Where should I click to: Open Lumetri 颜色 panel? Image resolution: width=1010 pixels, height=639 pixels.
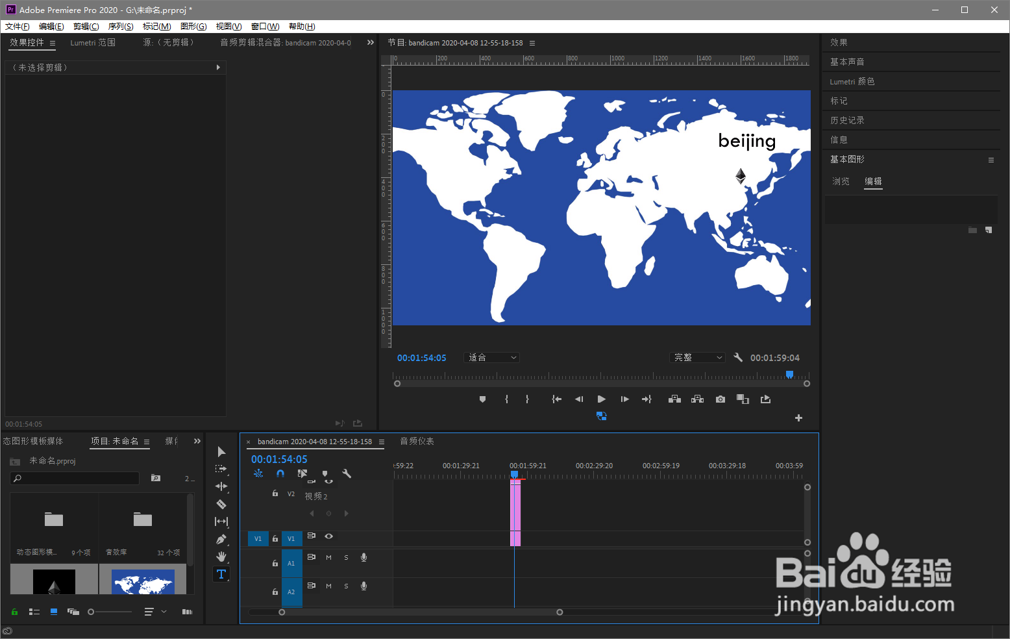coord(852,81)
